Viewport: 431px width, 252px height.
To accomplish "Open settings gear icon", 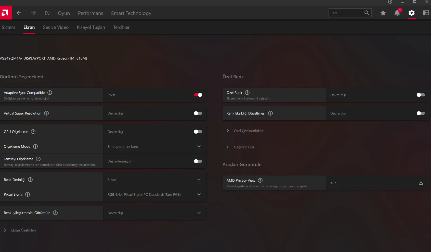I will point(412,13).
